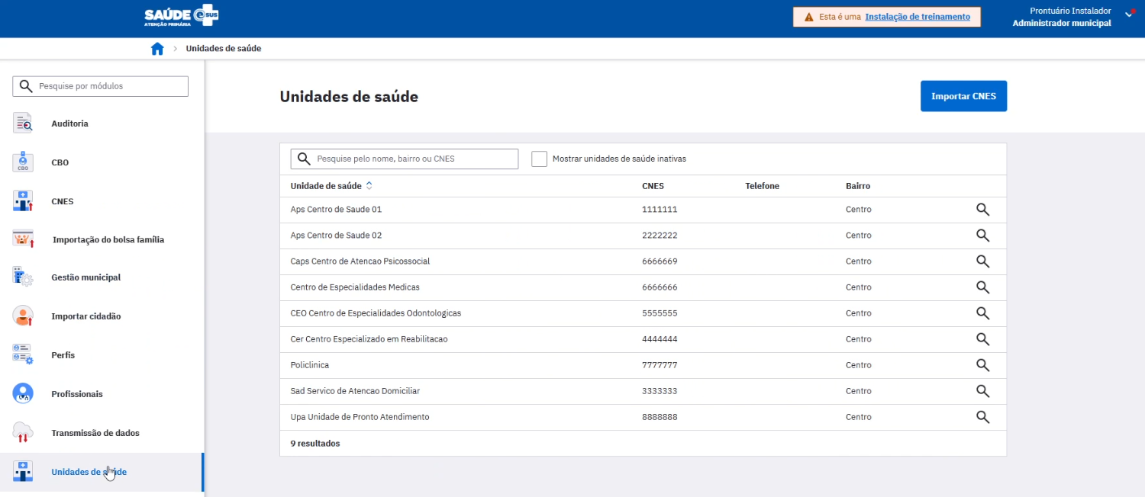
Task: Click the warning triangle in training banner
Action: tap(808, 17)
